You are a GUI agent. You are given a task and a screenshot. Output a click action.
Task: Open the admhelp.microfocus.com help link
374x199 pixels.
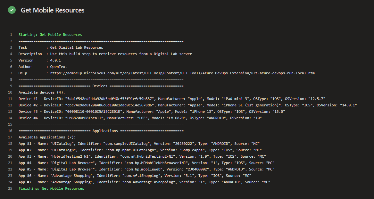click(x=182, y=73)
